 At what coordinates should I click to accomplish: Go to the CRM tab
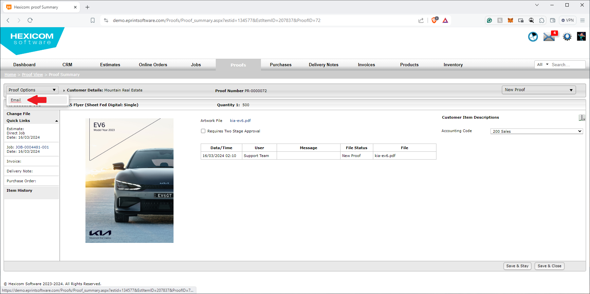click(67, 65)
